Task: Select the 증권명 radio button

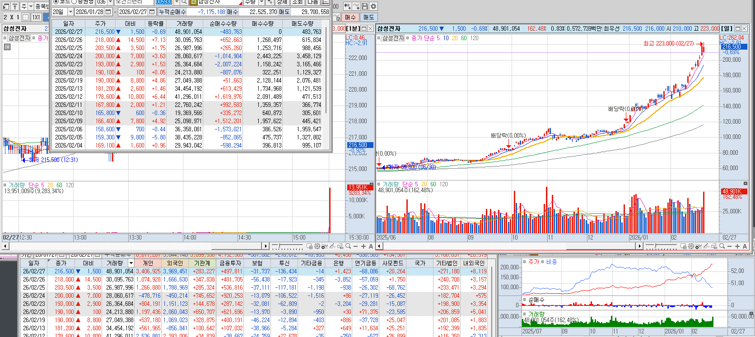Action: click(75, 2)
